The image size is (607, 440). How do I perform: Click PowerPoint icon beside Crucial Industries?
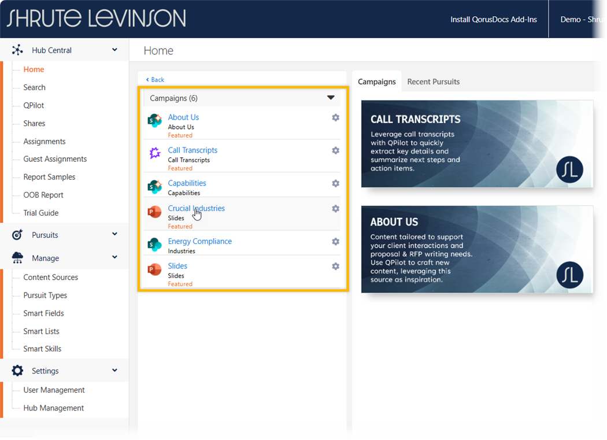point(154,212)
